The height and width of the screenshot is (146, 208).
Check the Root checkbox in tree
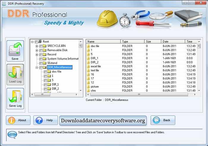[x=36, y=42]
